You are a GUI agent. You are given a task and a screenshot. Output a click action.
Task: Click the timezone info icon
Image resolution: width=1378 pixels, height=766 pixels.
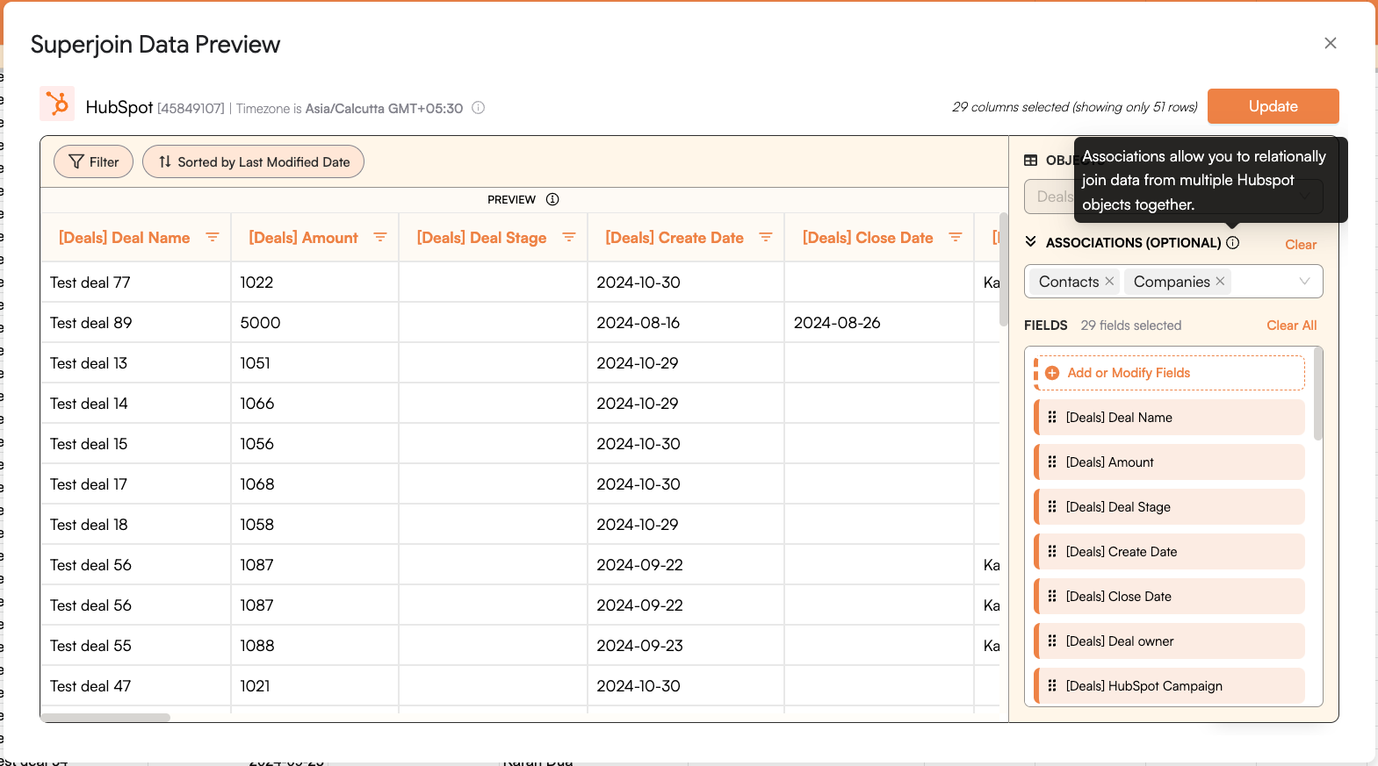pos(479,108)
